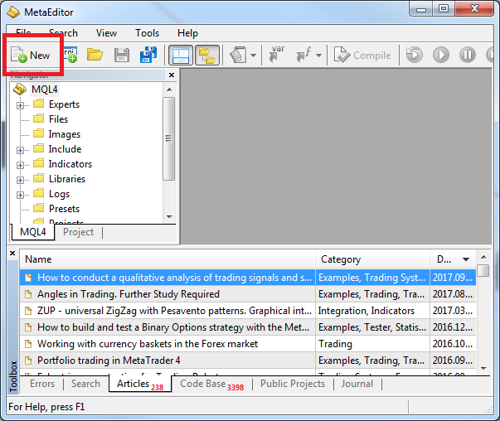Click articles list scrollbar down arrow

point(483,369)
